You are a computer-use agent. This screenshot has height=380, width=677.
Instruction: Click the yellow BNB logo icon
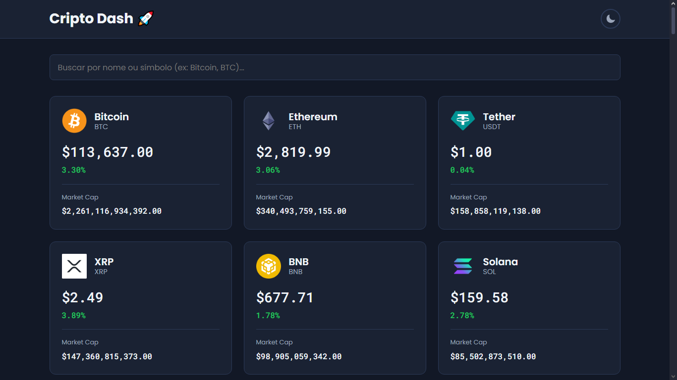(x=269, y=266)
